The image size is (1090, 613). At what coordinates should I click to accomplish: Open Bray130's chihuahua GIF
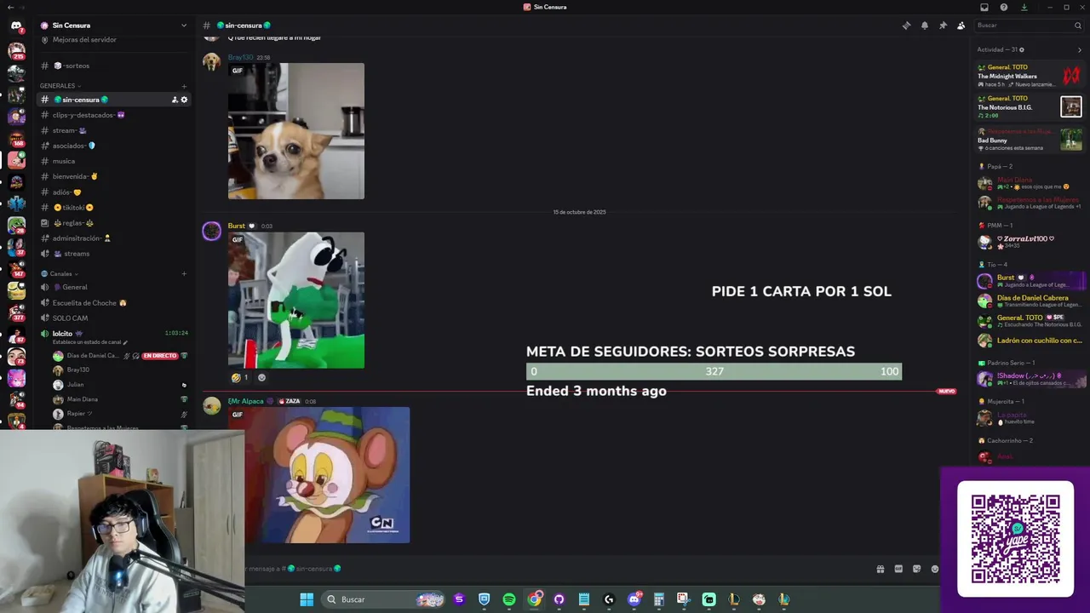295,131
